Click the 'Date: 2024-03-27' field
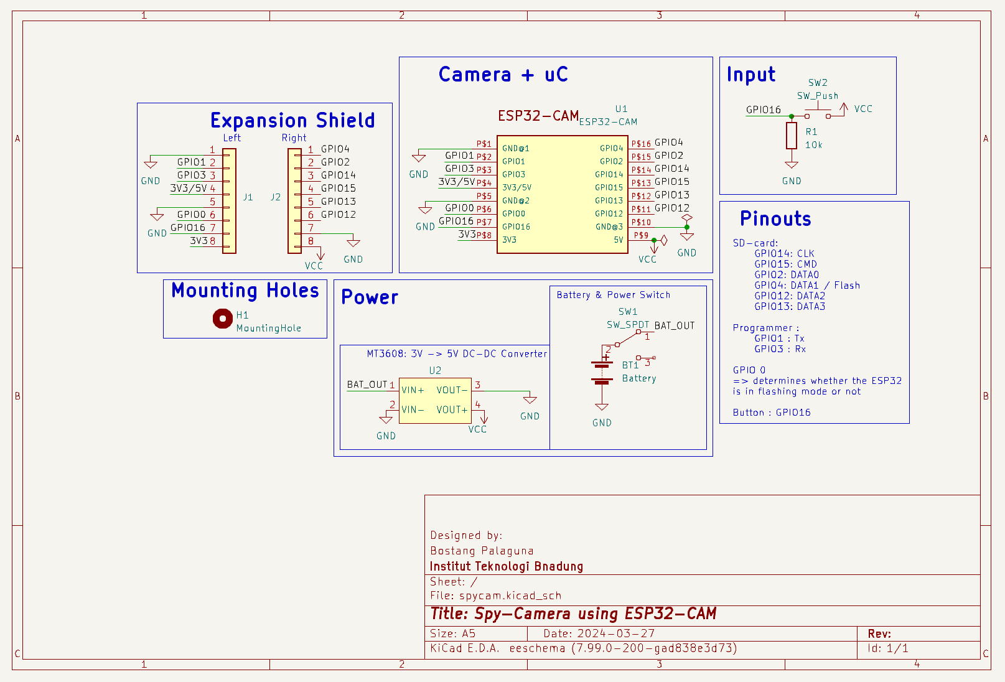 tap(599, 633)
